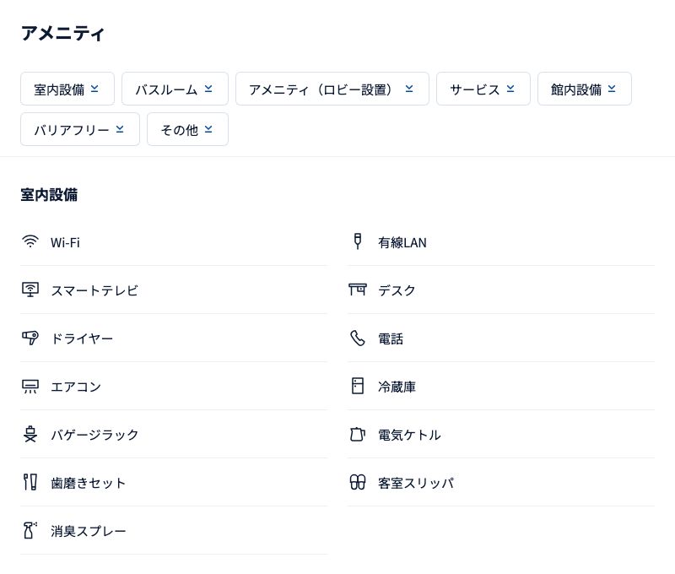Click the 有線LAN label
The image size is (675, 574).
pyautogui.click(x=402, y=242)
